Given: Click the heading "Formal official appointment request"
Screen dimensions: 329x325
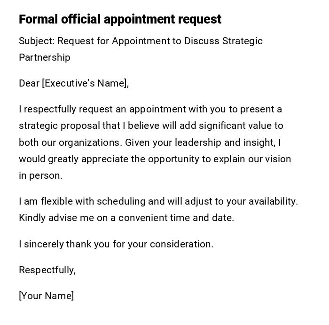Looking at the screenshot, I should click(120, 19).
